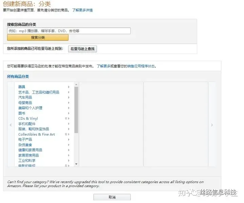Expand the 杂货美食 category arrow
This screenshot has width=244, height=203.
[68, 145]
